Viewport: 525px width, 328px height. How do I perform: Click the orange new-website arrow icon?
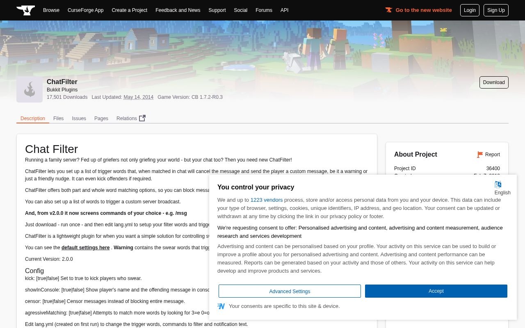click(x=389, y=10)
